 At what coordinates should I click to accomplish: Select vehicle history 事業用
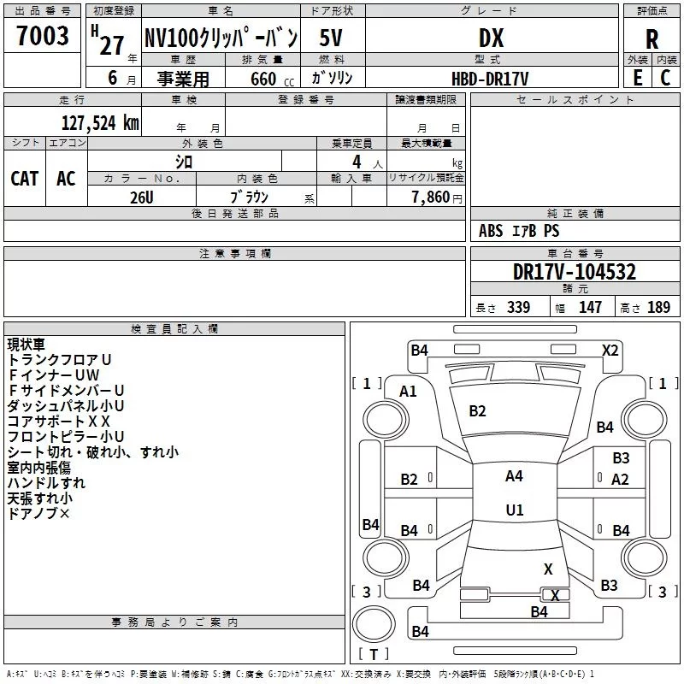click(x=183, y=79)
